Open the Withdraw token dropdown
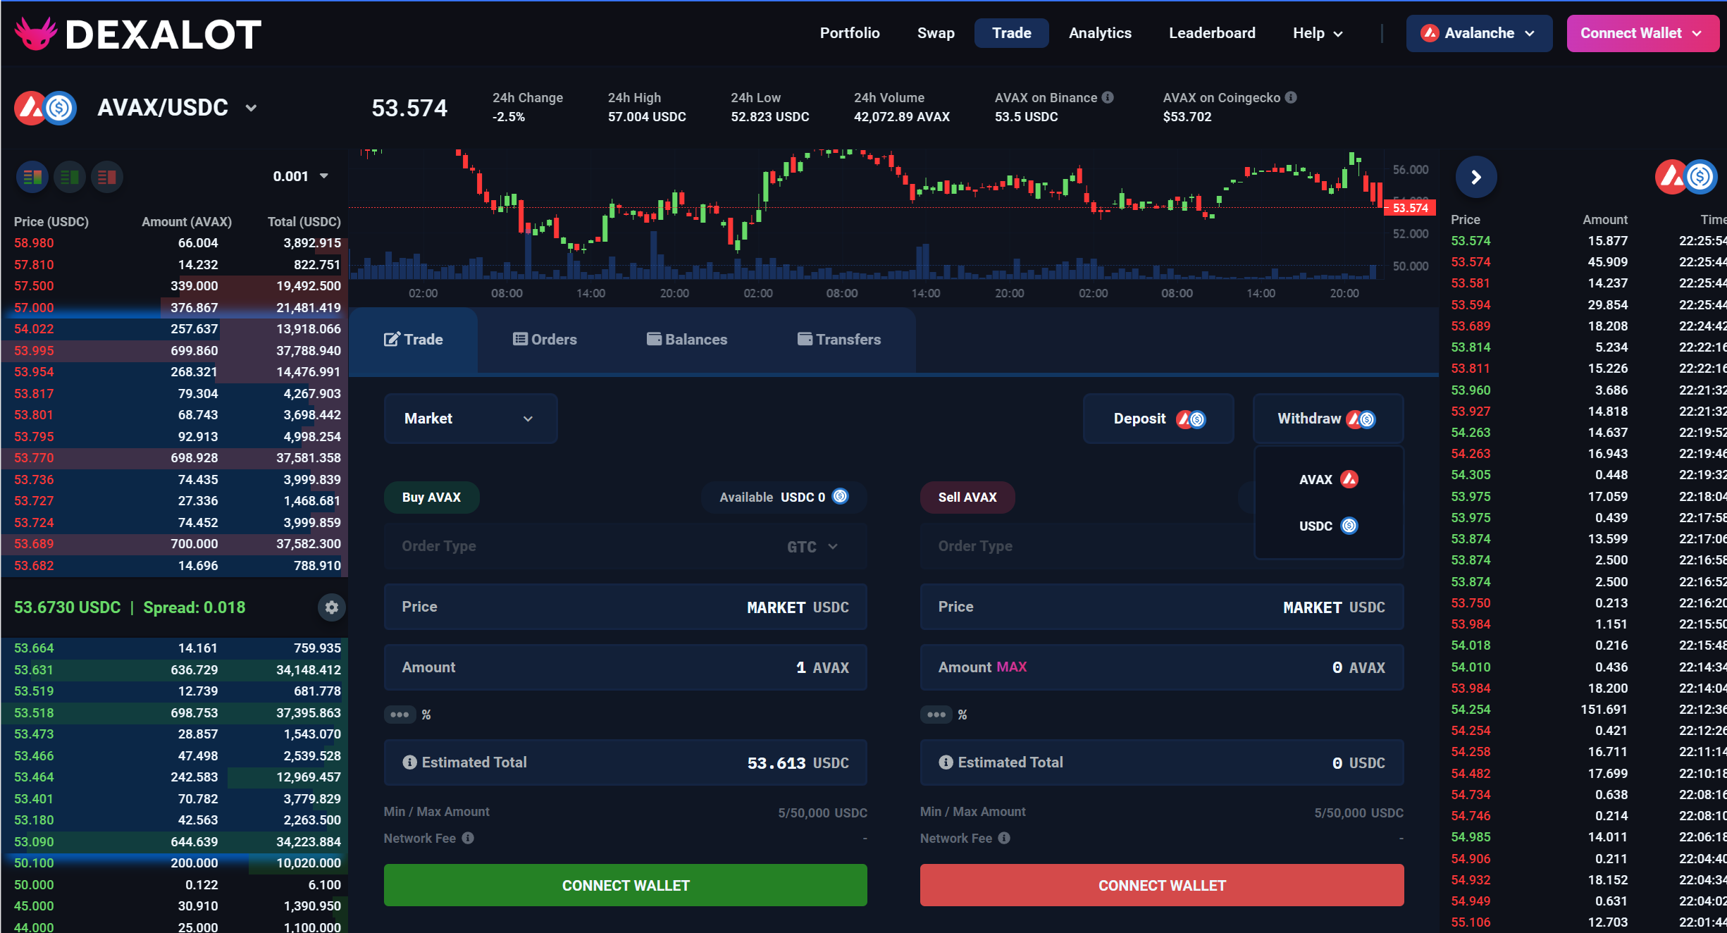 pyautogui.click(x=1327, y=419)
